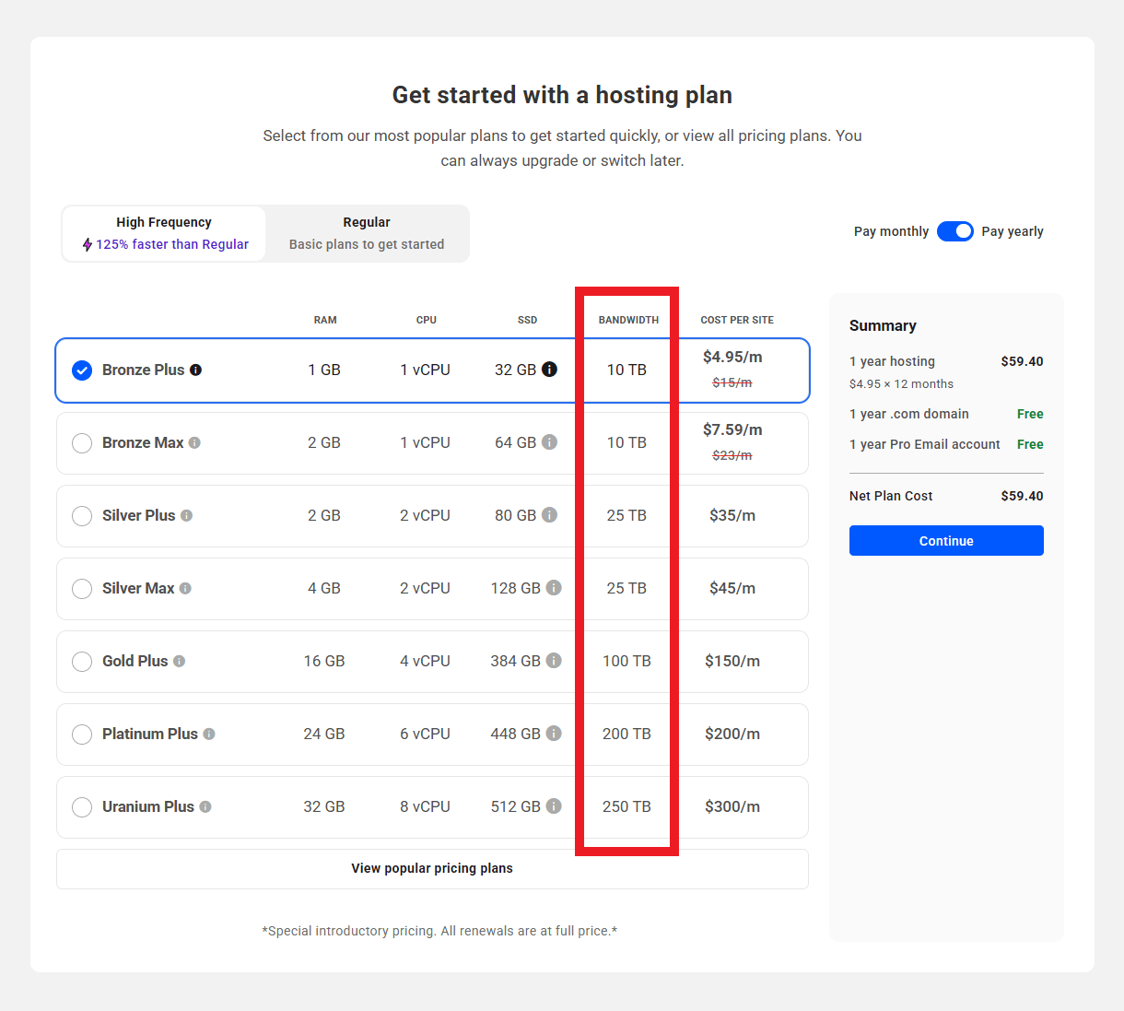1124x1011 pixels.
Task: Deselect the checked Bronze Plus plan option
Action: (82, 370)
